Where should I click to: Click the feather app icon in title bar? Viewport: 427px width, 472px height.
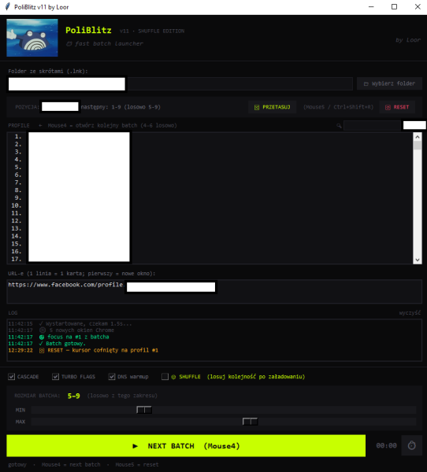coord(8,6)
